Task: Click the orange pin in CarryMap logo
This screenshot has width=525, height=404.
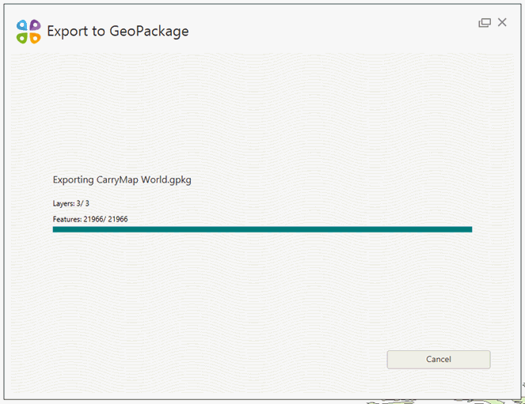Action: tap(35, 38)
